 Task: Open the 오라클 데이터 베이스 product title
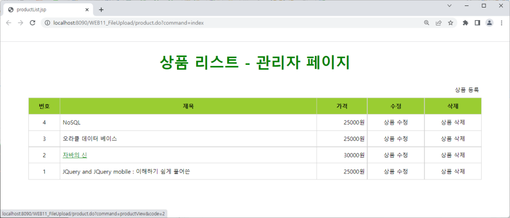tap(90, 139)
